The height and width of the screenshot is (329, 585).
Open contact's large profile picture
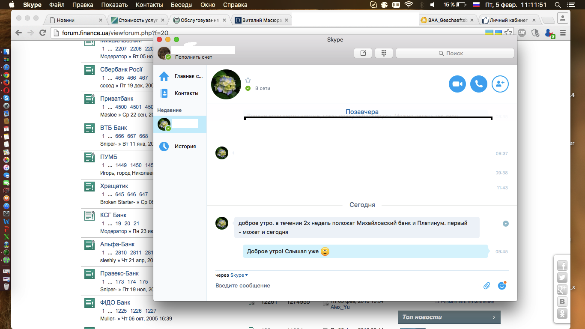click(226, 84)
